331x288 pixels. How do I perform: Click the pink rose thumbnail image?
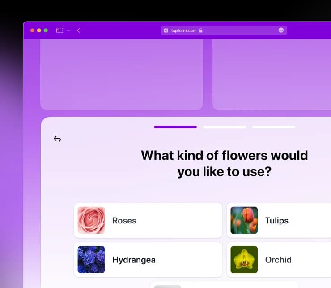[x=91, y=220]
